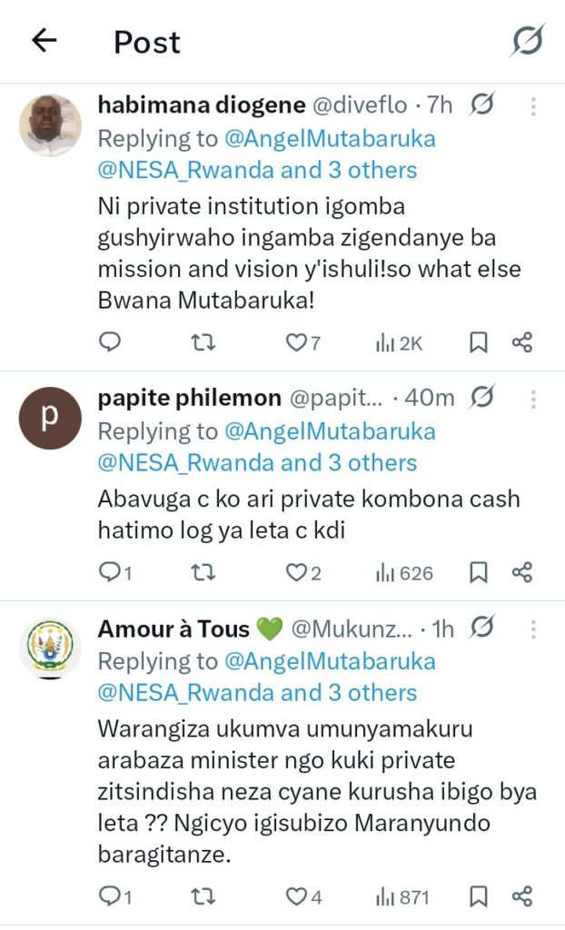Open Grok explain icon on Amour à Tous post

point(482,628)
